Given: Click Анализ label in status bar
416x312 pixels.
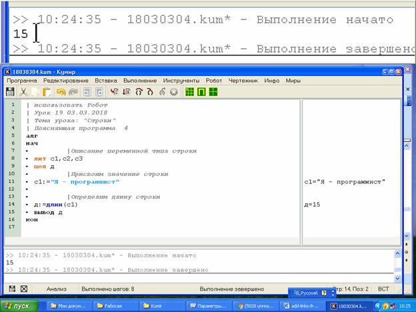Looking at the screenshot, I should tap(57, 289).
